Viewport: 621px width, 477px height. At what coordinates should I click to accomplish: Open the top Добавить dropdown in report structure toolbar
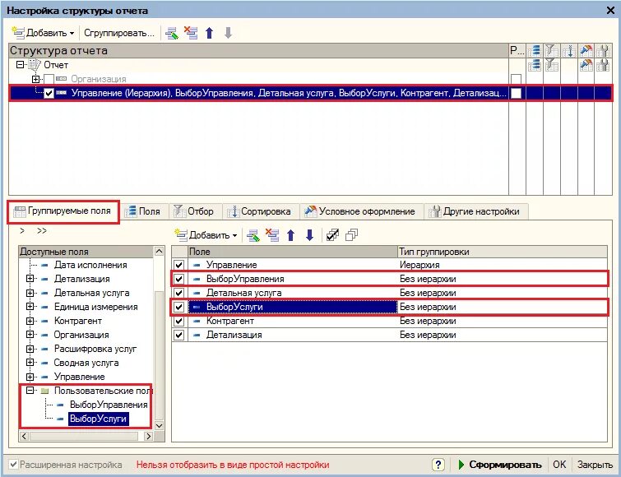44,33
